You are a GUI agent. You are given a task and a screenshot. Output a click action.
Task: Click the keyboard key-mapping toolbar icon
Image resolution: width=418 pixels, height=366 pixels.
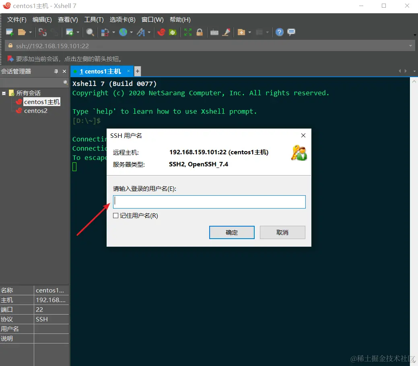214,33
